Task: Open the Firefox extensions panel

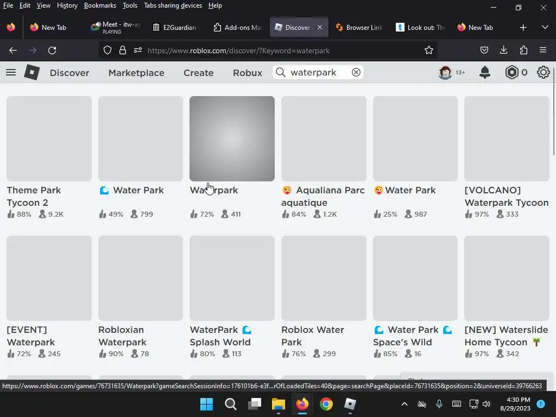Action: 523,50
